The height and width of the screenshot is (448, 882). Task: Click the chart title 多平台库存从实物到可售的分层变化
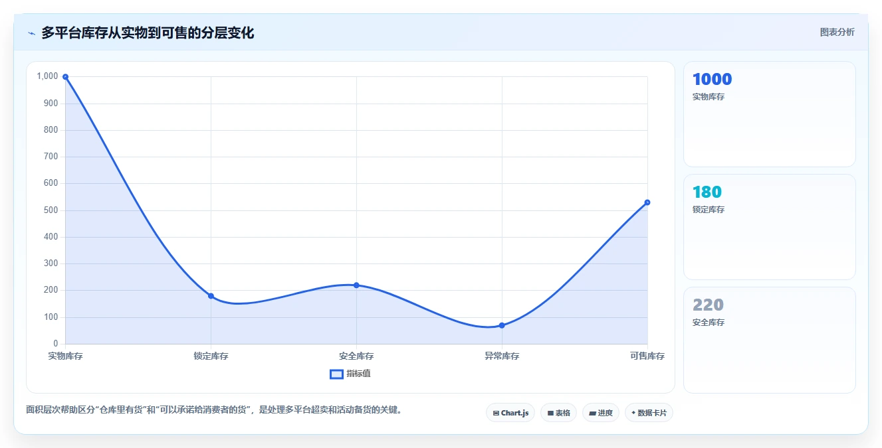148,33
